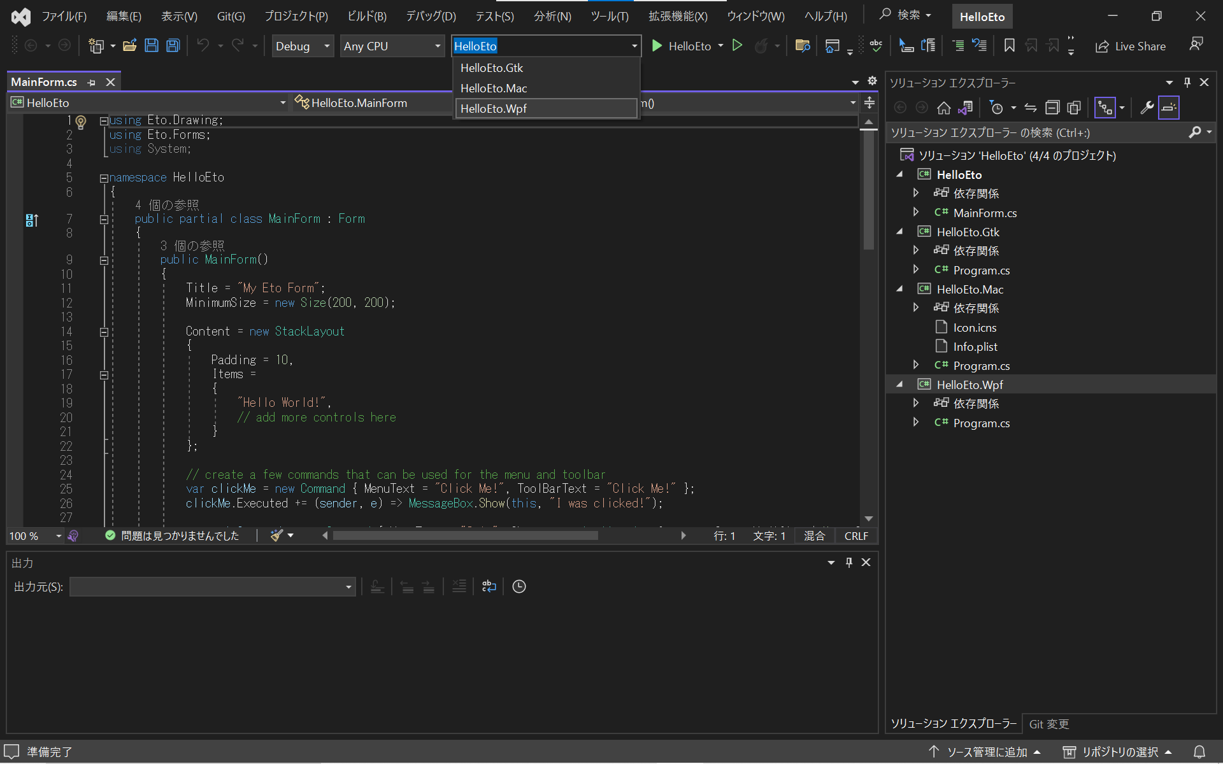
Task: Click the lightbulb quick actions icon
Action: 81,121
